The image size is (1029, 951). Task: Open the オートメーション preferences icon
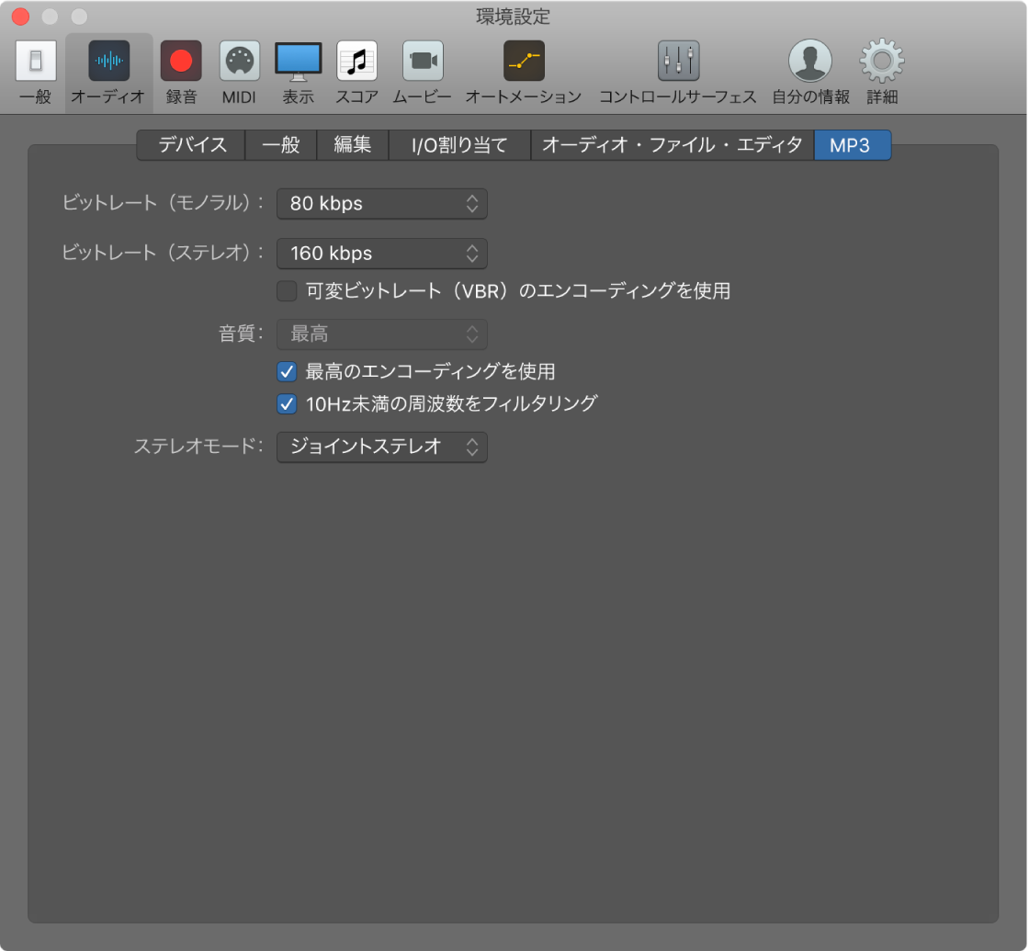[524, 61]
